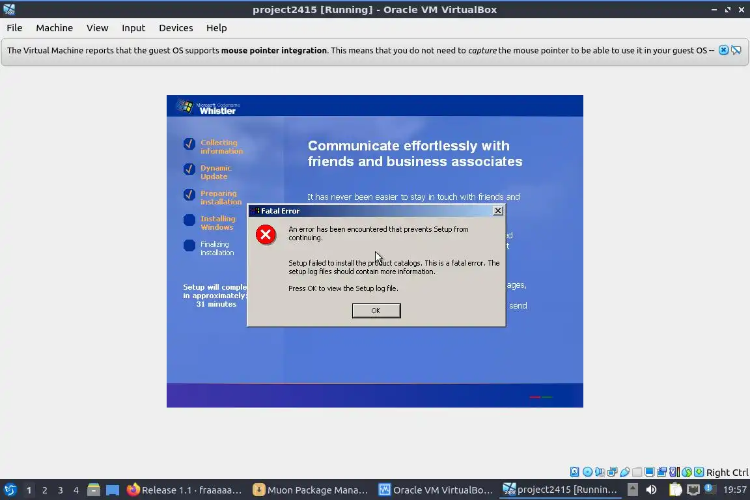Click the Fatal Error title bar text
Screen dimensions: 750x500
(281, 211)
